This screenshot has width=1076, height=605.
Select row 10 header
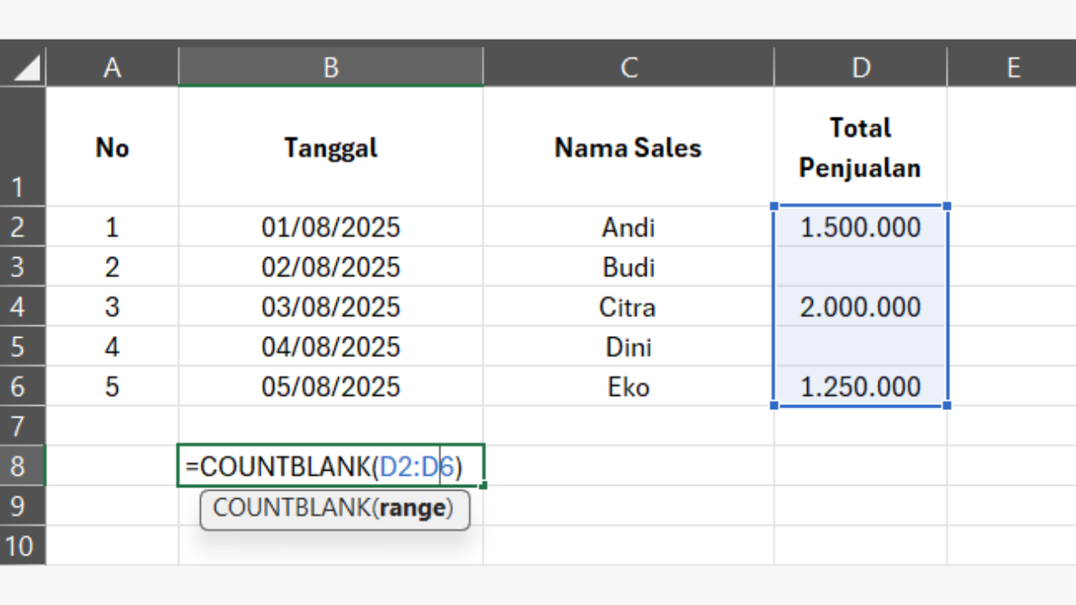[x=18, y=546]
